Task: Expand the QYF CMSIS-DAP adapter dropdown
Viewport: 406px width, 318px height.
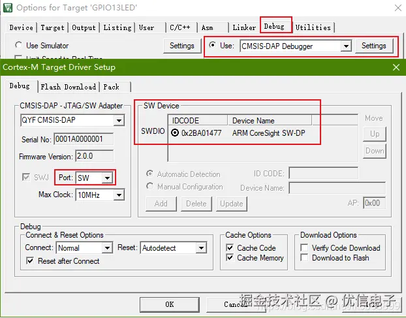Action: (119, 120)
